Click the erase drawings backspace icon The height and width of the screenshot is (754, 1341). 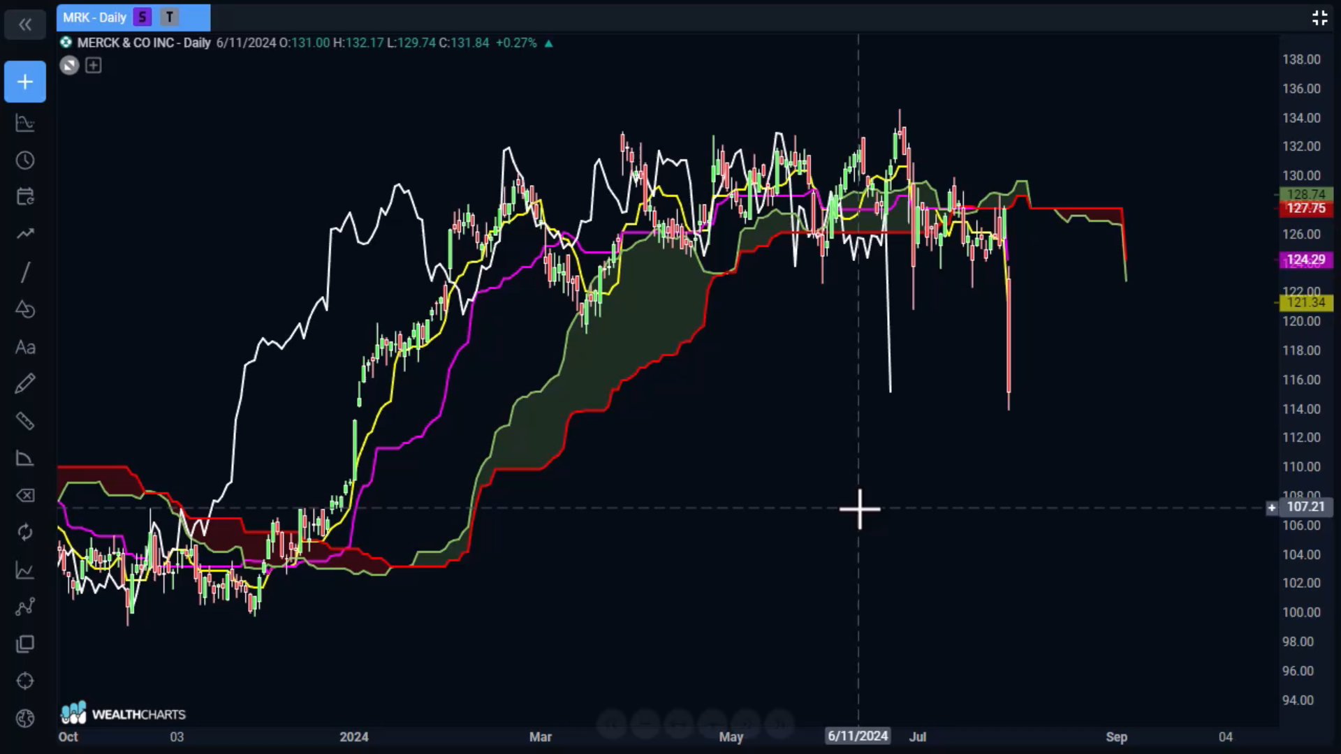click(25, 496)
